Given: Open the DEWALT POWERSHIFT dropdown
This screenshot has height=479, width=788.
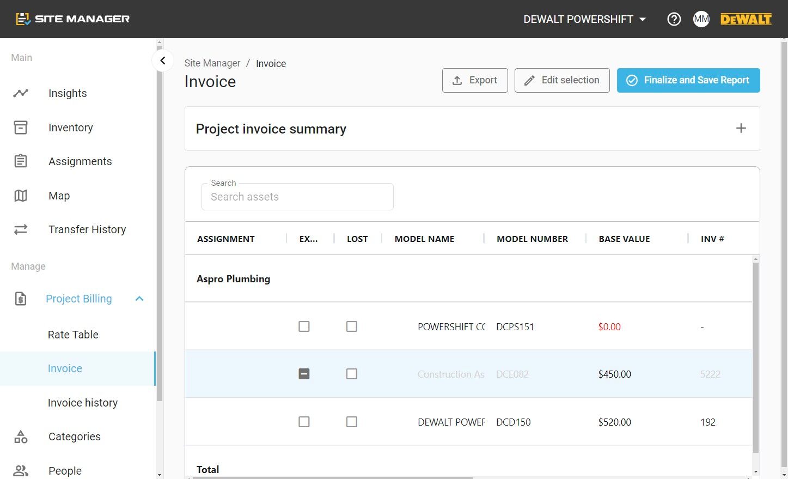Looking at the screenshot, I should (x=585, y=19).
